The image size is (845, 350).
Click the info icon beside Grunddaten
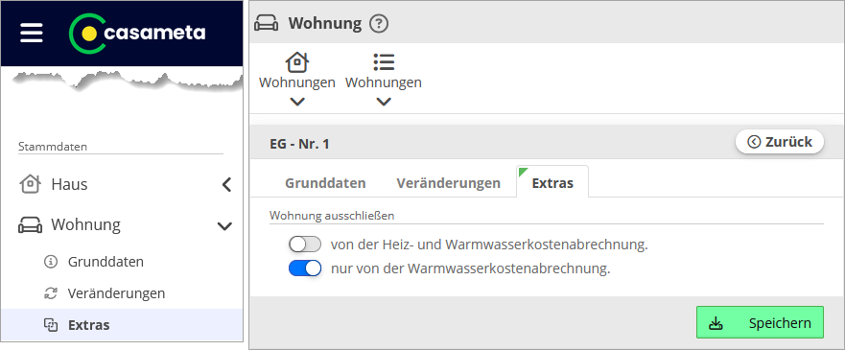point(50,262)
